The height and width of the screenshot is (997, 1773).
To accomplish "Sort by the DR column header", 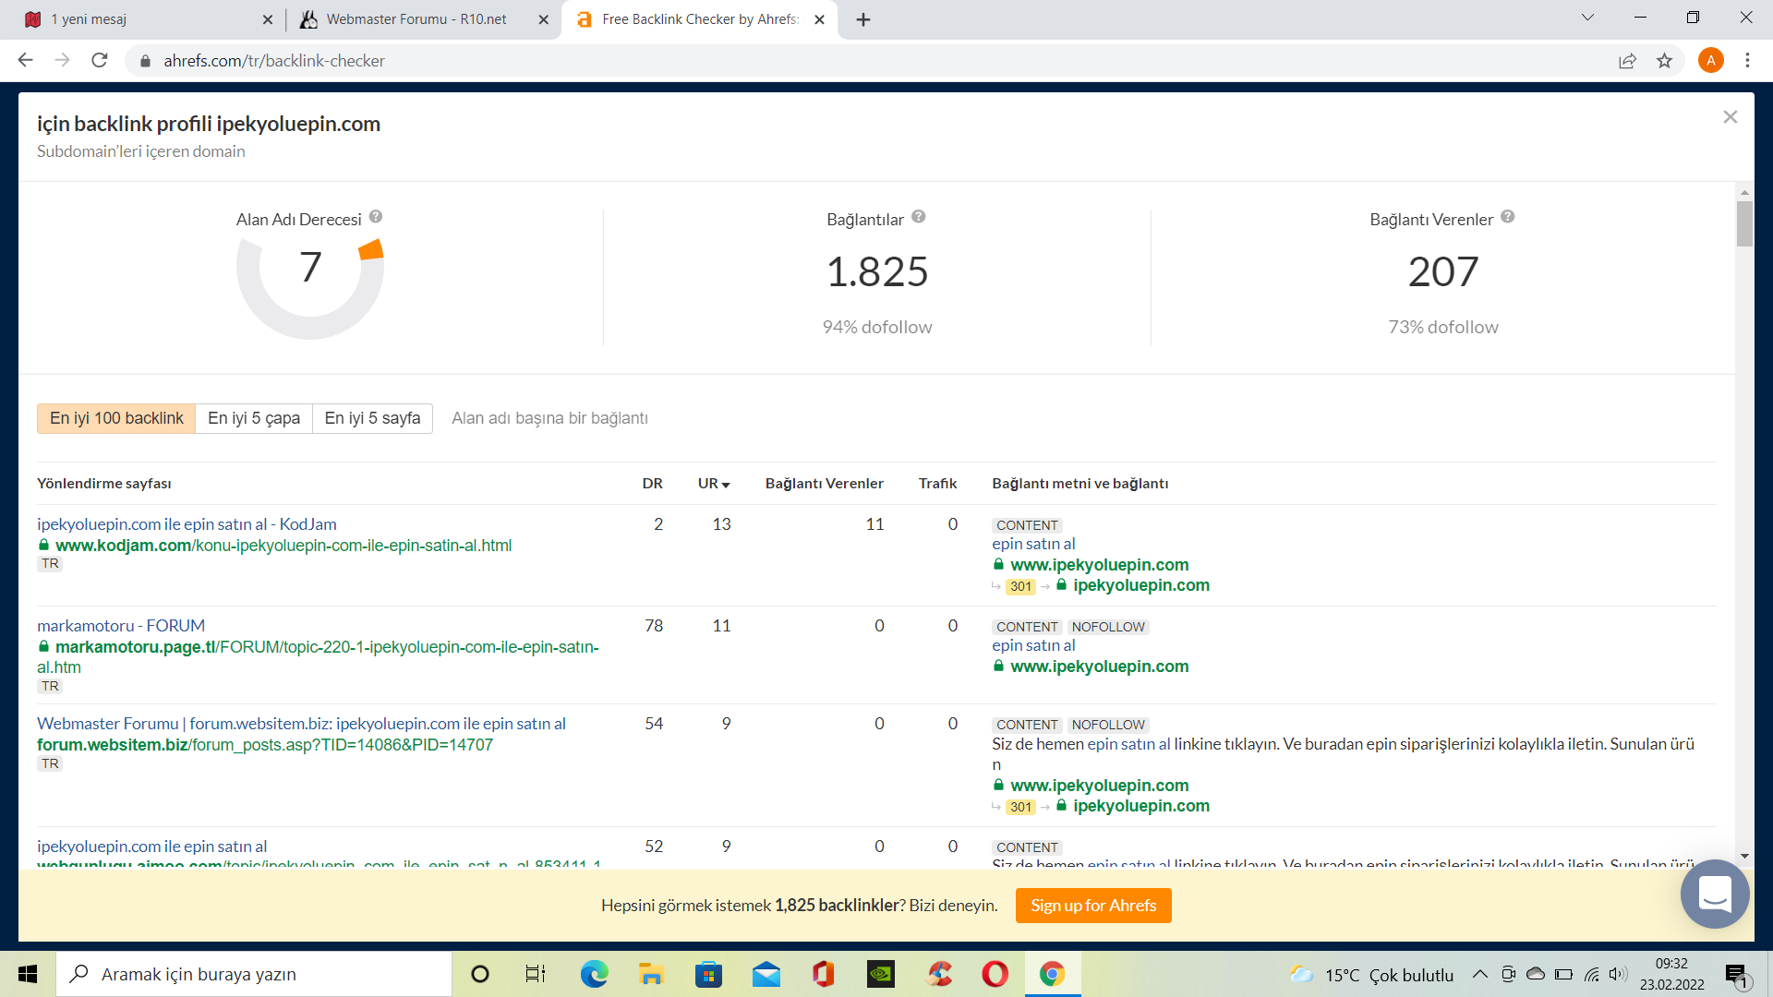I will click(652, 484).
